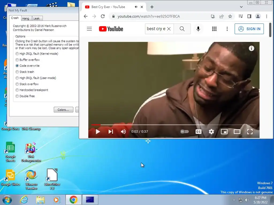Image resolution: width=274 pixels, height=205 pixels.
Task: Select Google Sheets desktop shortcut
Action: (10, 152)
